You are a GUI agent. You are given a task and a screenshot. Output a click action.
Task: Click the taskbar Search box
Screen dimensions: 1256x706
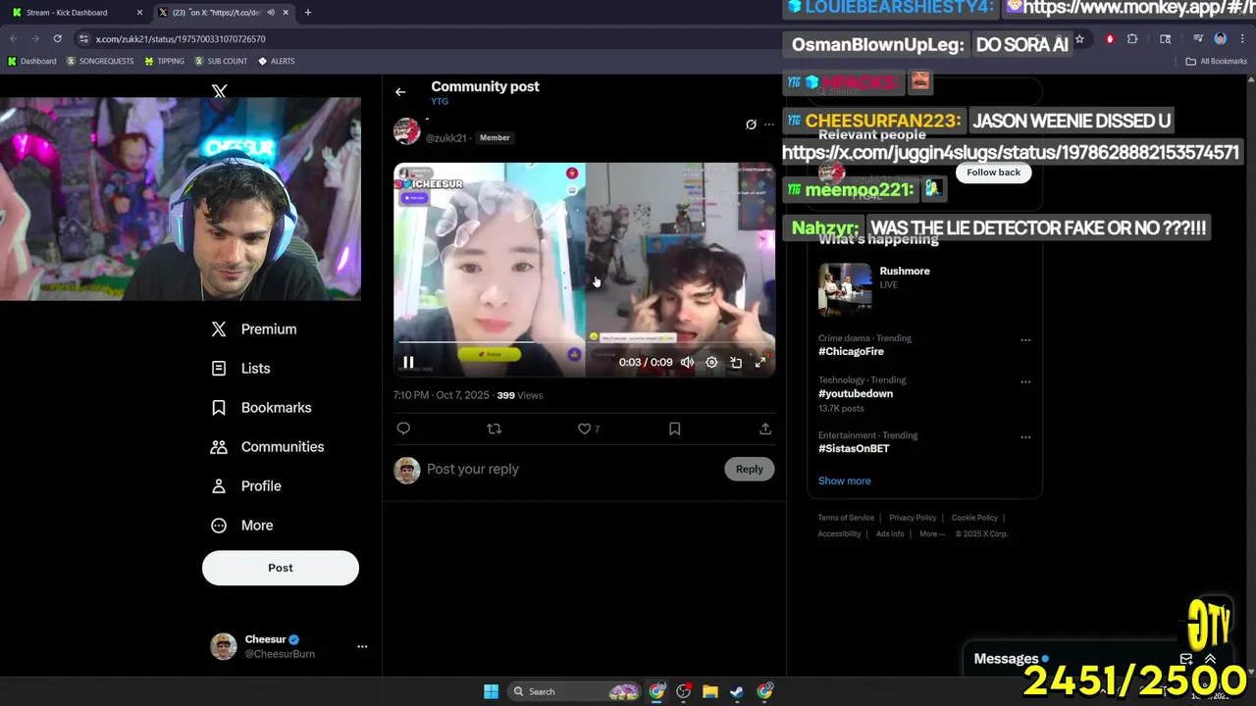point(575,691)
